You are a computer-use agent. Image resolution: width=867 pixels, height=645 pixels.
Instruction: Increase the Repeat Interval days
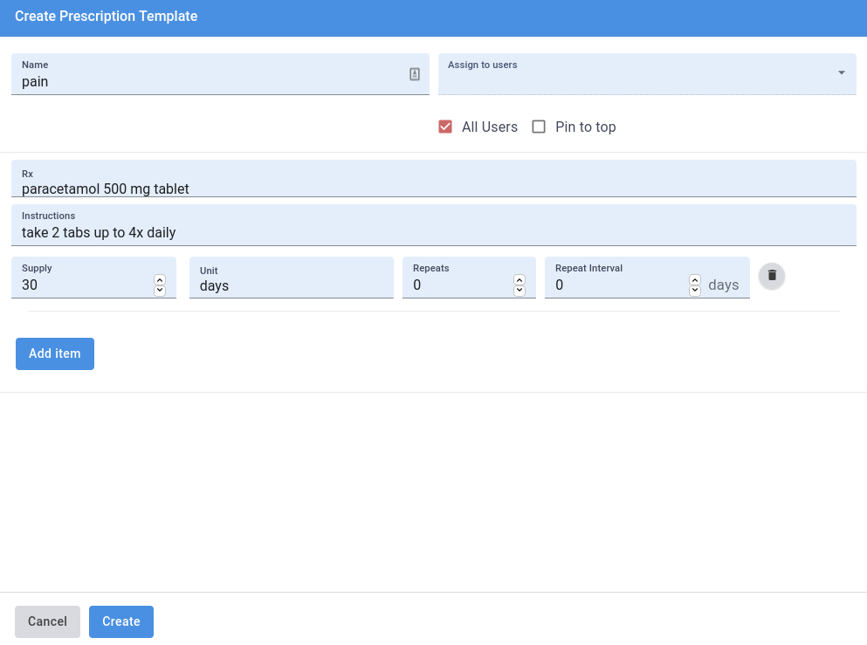point(695,280)
